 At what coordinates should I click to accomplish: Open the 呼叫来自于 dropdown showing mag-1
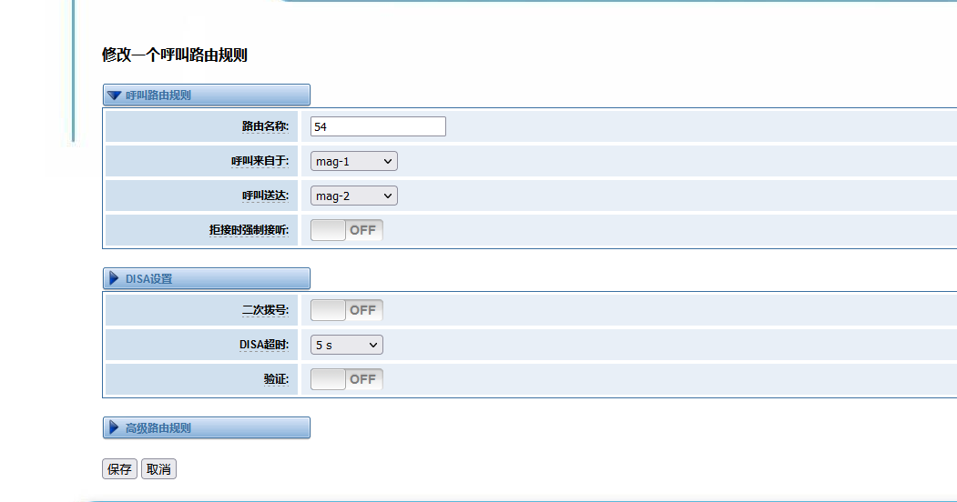point(354,162)
